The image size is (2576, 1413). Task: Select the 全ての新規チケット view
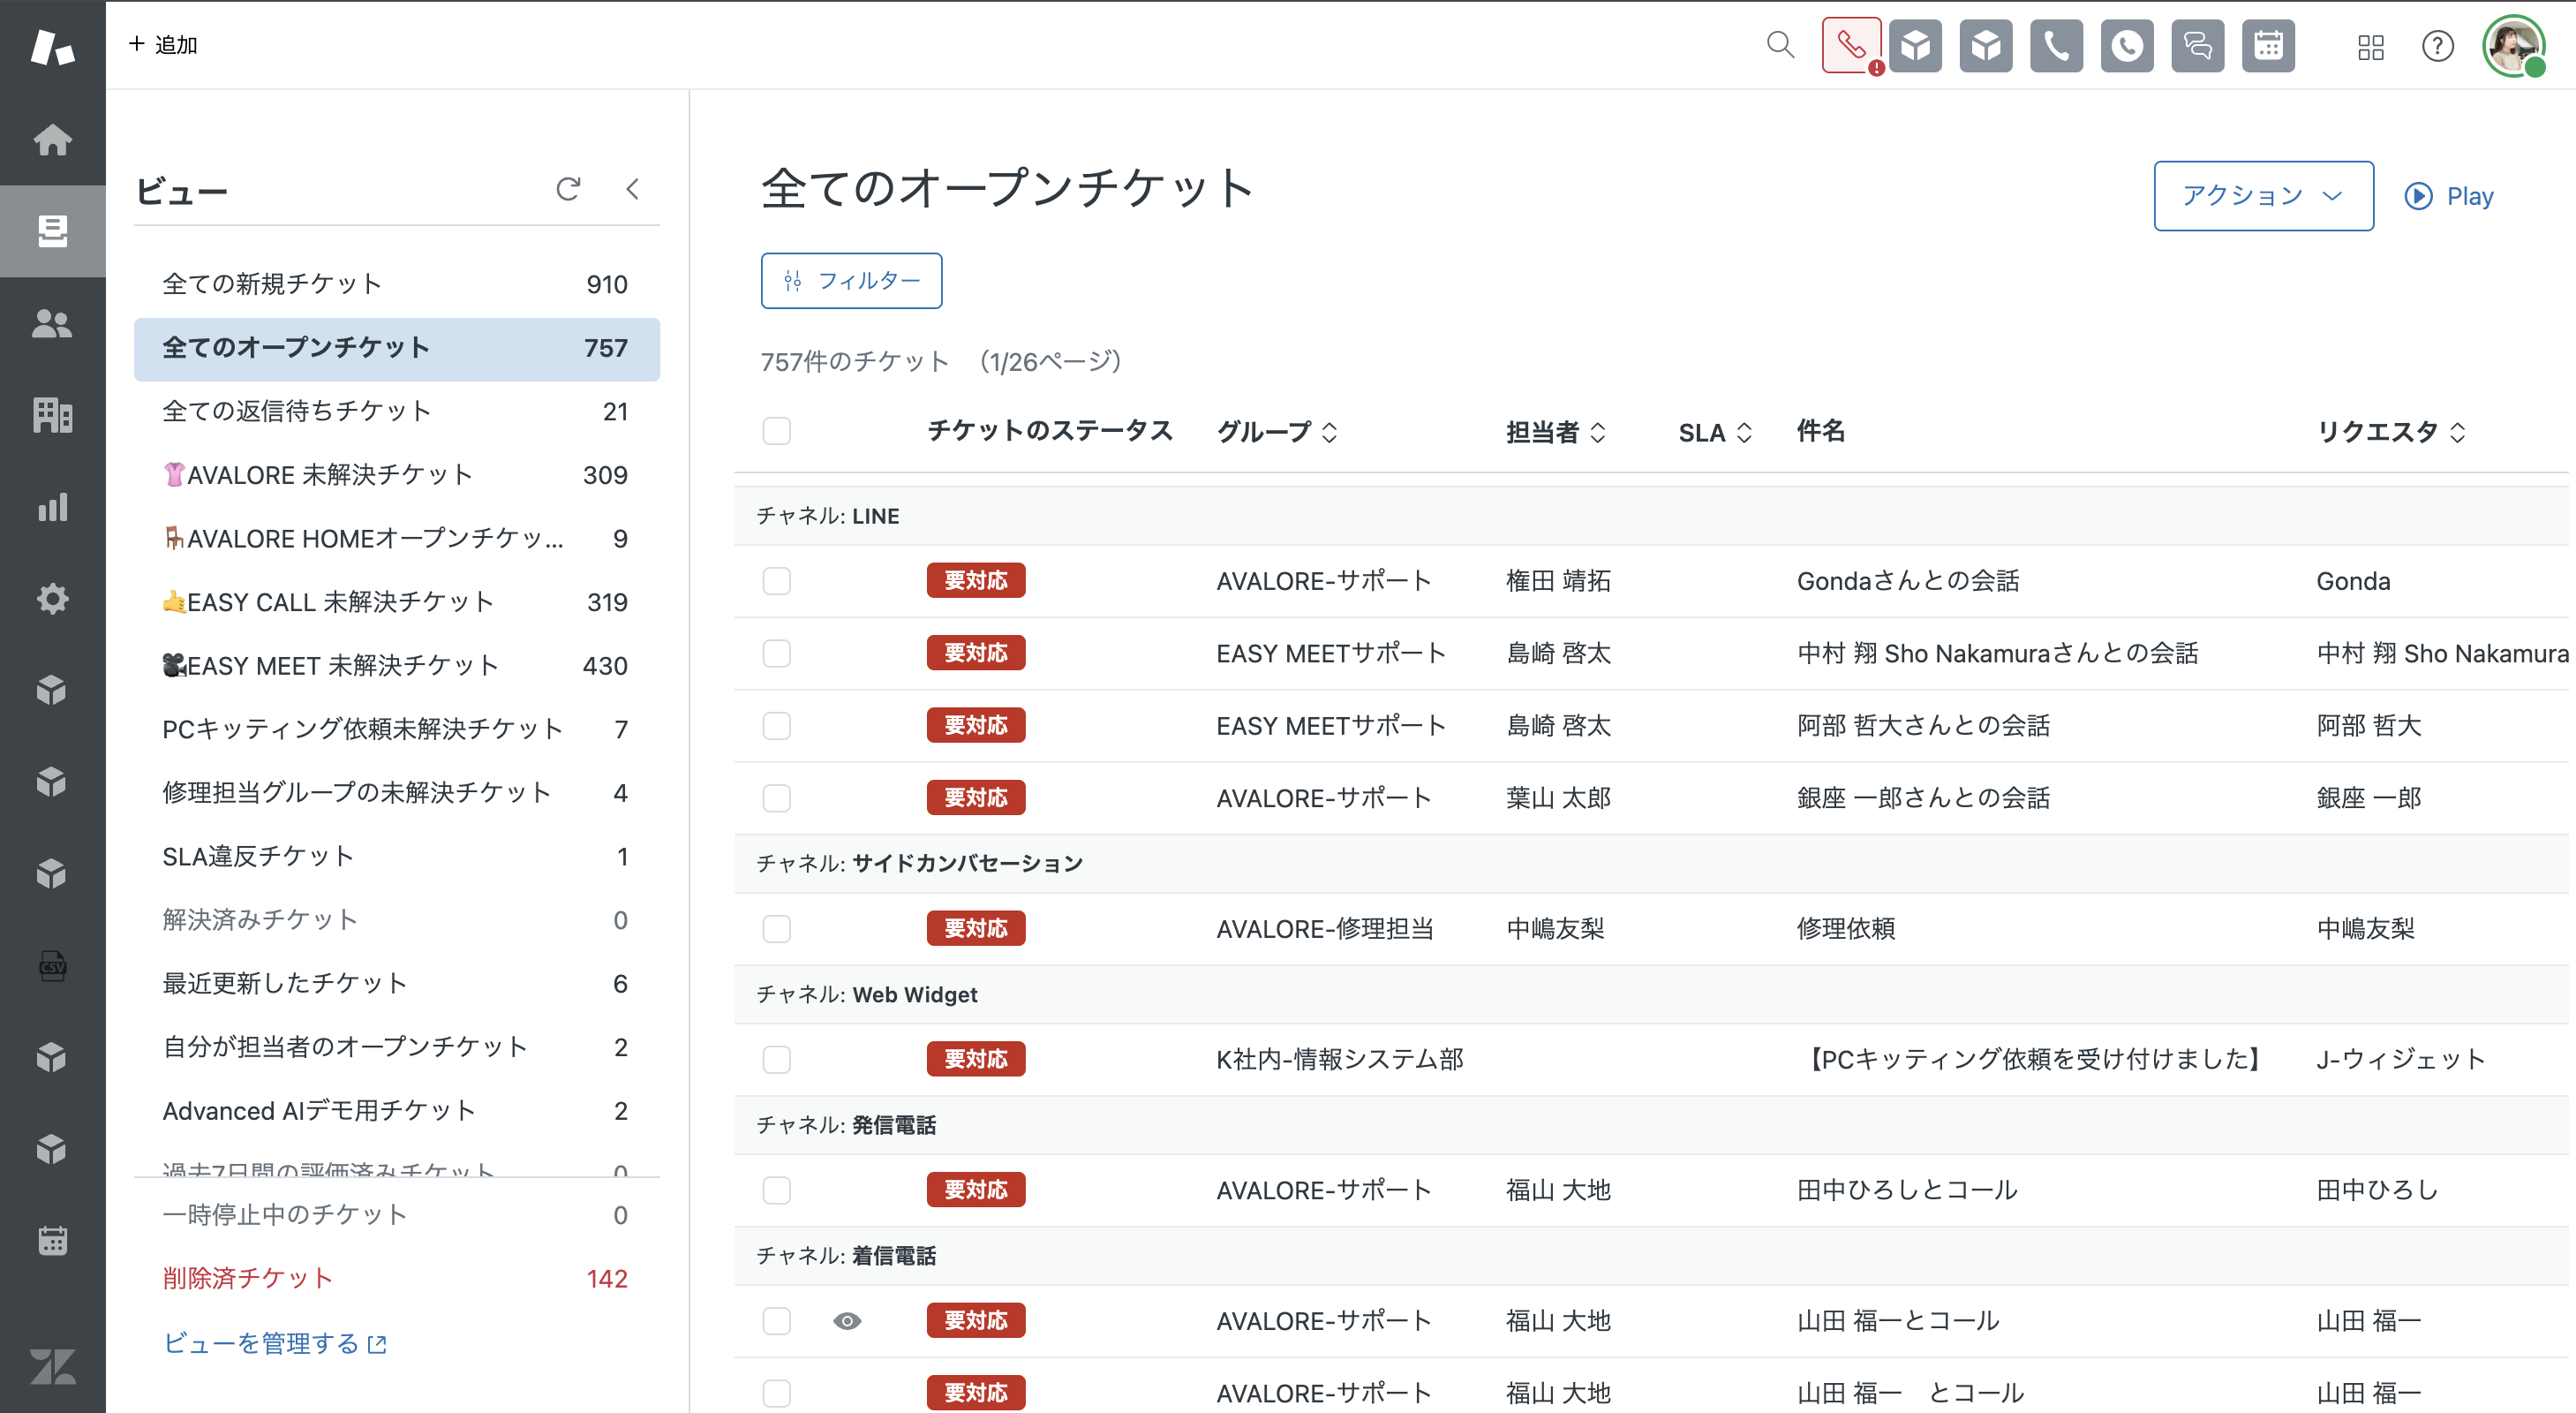click(x=396, y=284)
